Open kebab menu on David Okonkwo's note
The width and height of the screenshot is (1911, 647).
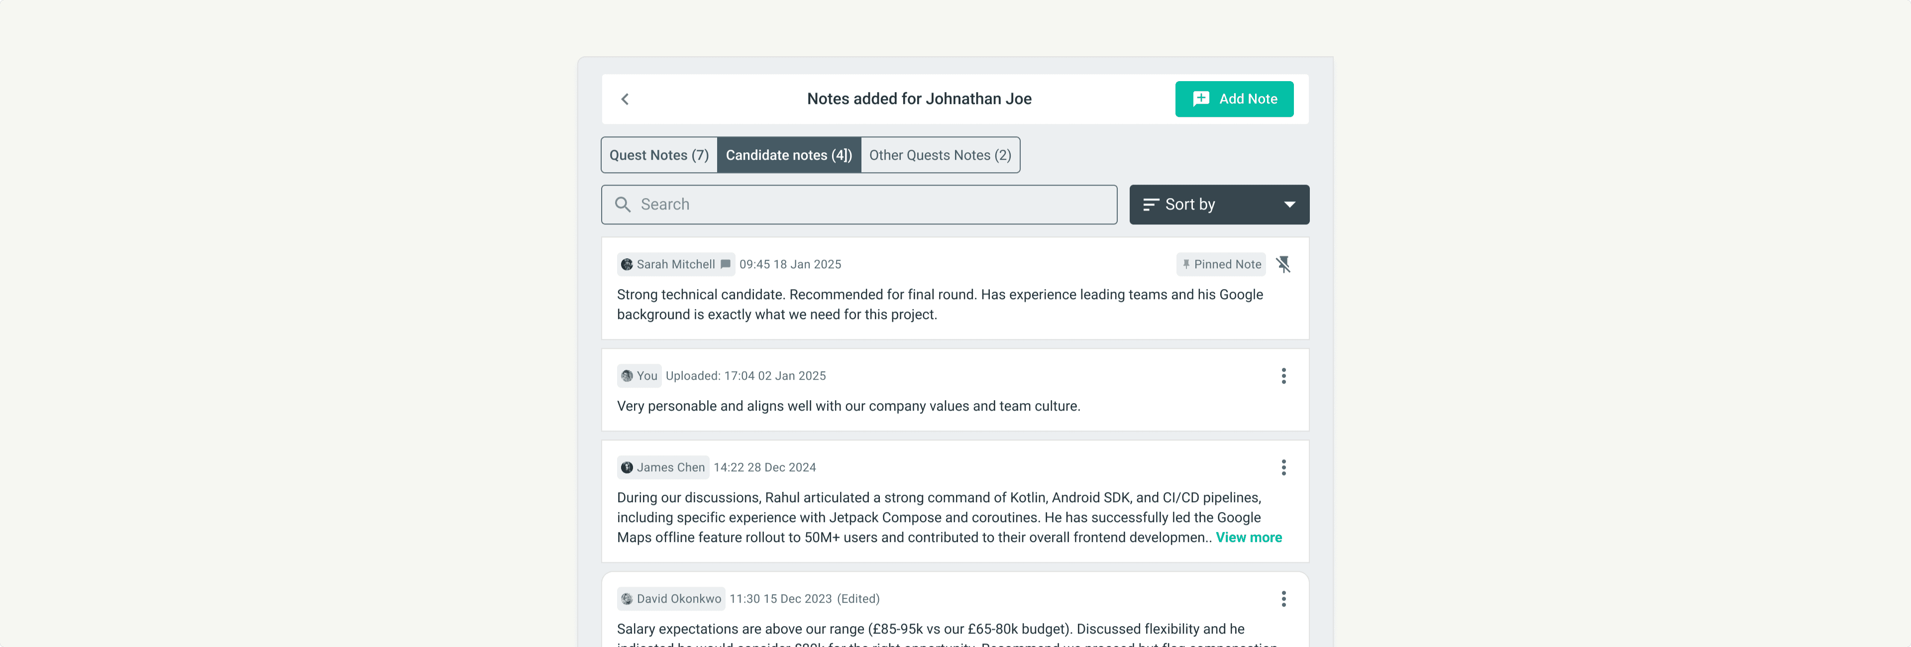coord(1283,599)
